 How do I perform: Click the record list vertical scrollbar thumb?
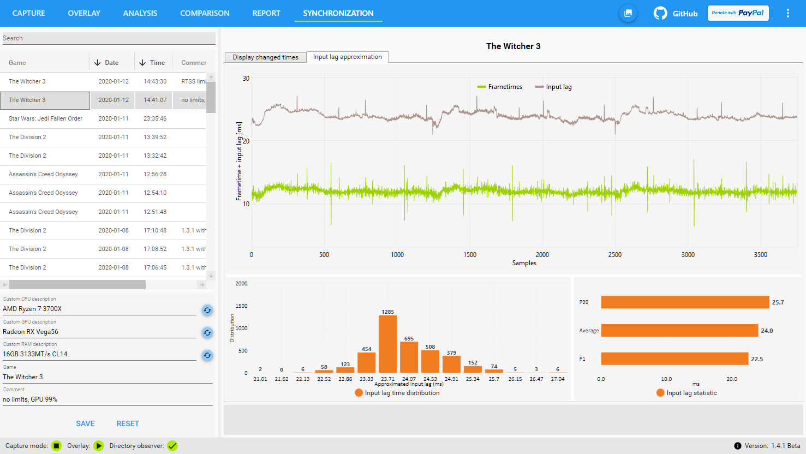coord(211,97)
